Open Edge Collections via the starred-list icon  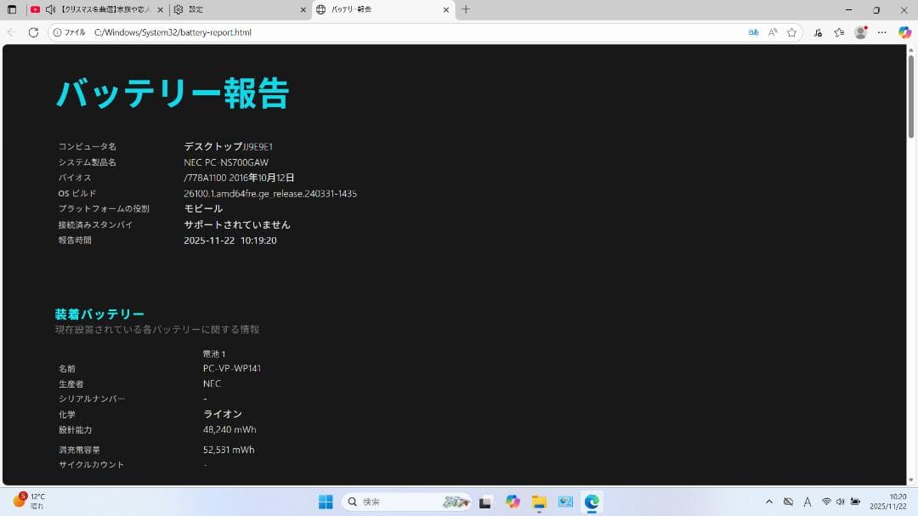pyautogui.click(x=839, y=32)
